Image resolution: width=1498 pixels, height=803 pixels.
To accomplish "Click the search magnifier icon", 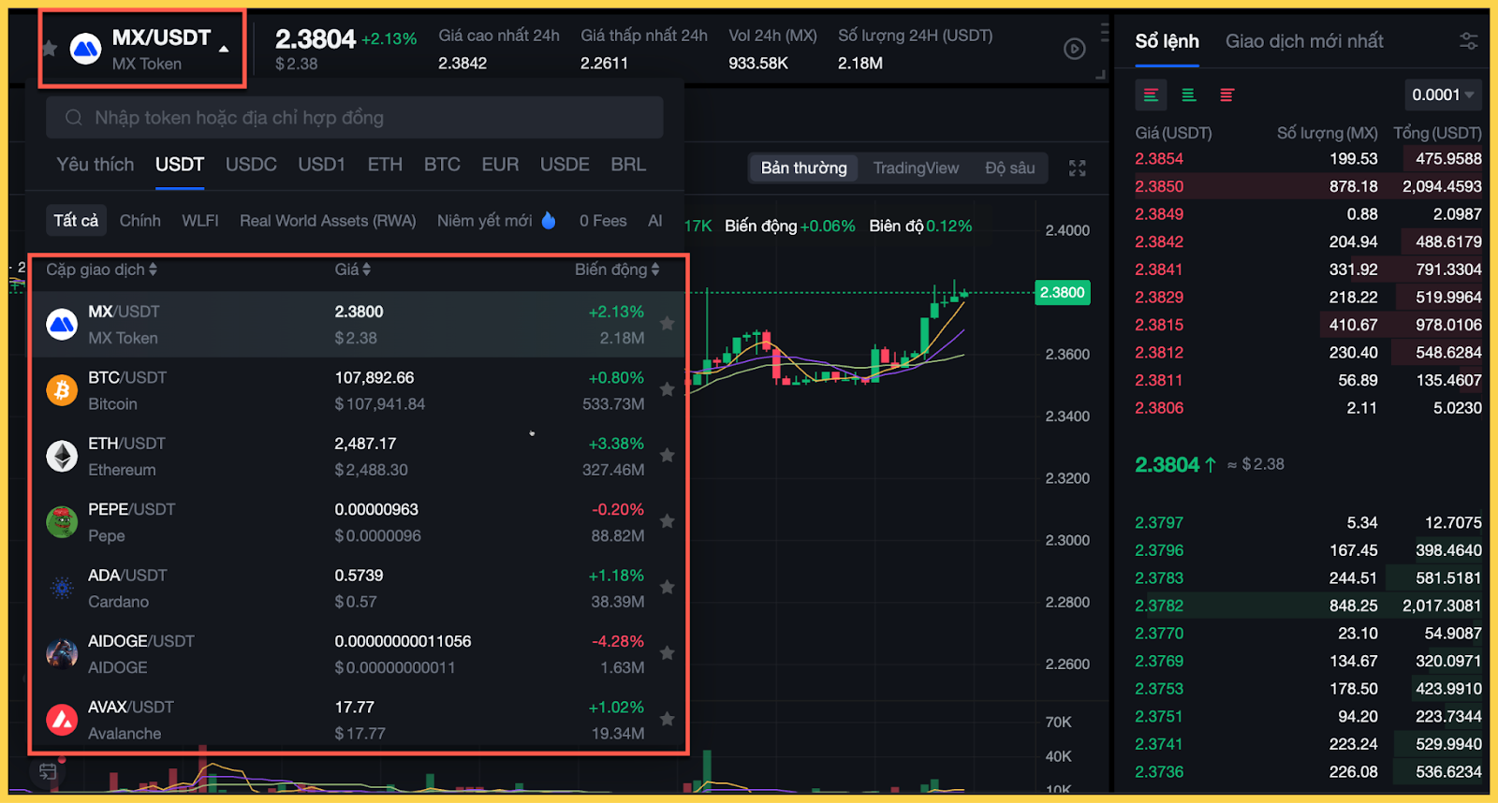I will pos(74,118).
